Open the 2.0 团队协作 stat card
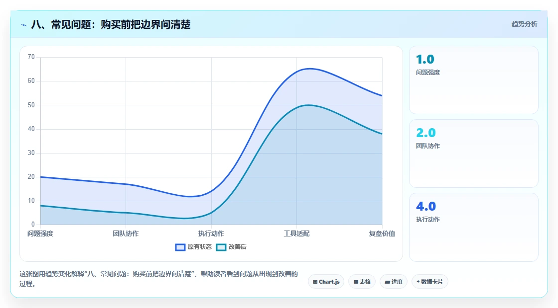The height and width of the screenshot is (308, 558). [x=474, y=154]
